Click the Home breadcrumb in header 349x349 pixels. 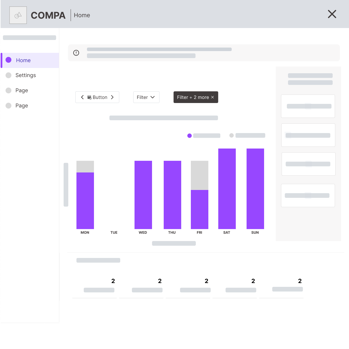[82, 15]
